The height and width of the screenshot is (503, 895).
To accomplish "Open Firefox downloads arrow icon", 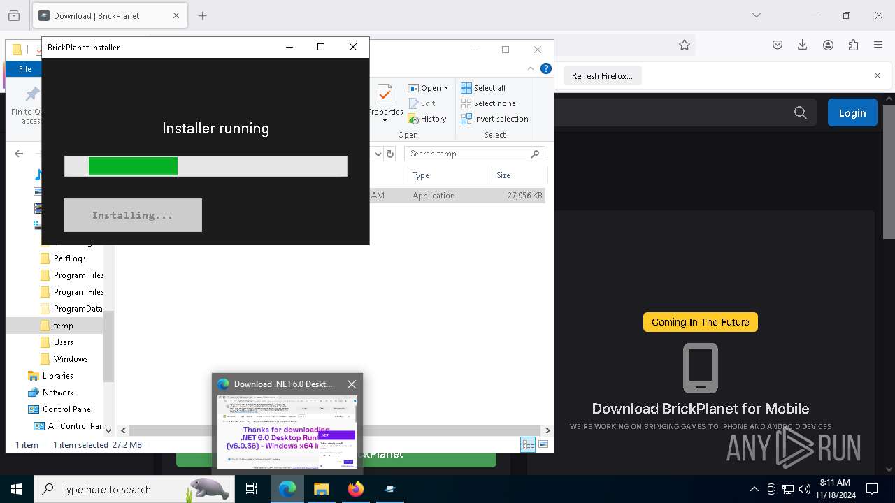I will [803, 45].
